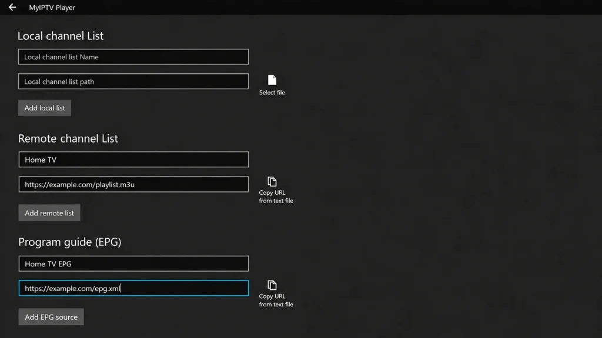This screenshot has width=602, height=338.
Task: Edit the playlist.m3u URL field
Action: pos(133,184)
